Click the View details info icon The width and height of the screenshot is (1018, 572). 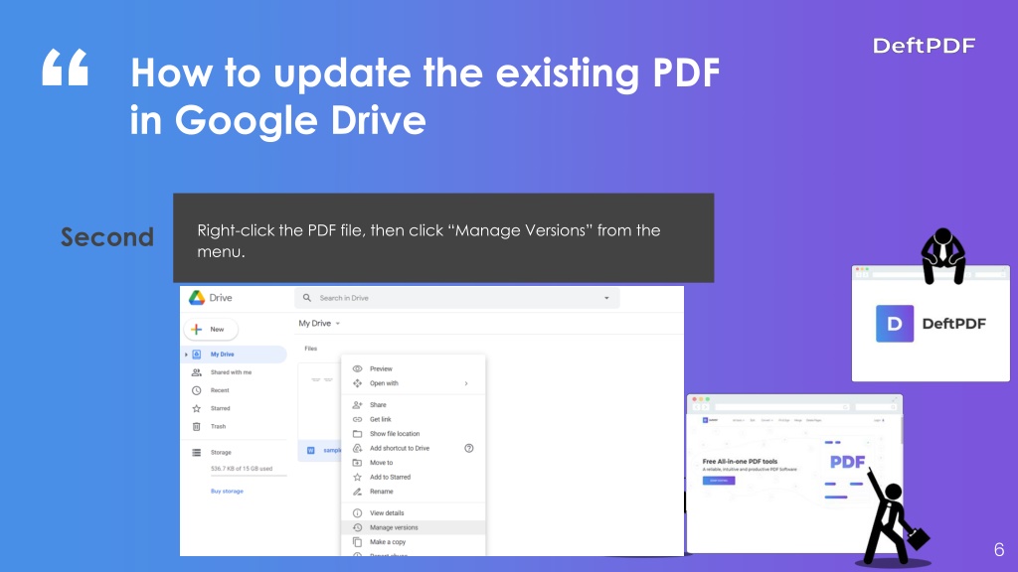point(357,513)
